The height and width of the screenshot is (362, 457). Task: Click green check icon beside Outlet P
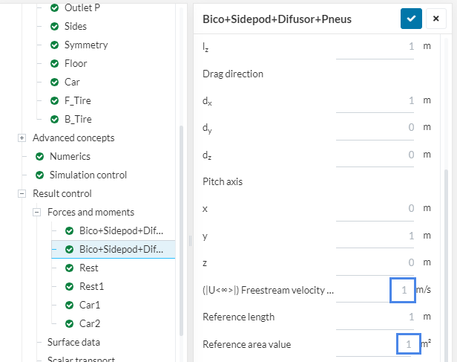pyautogui.click(x=55, y=7)
